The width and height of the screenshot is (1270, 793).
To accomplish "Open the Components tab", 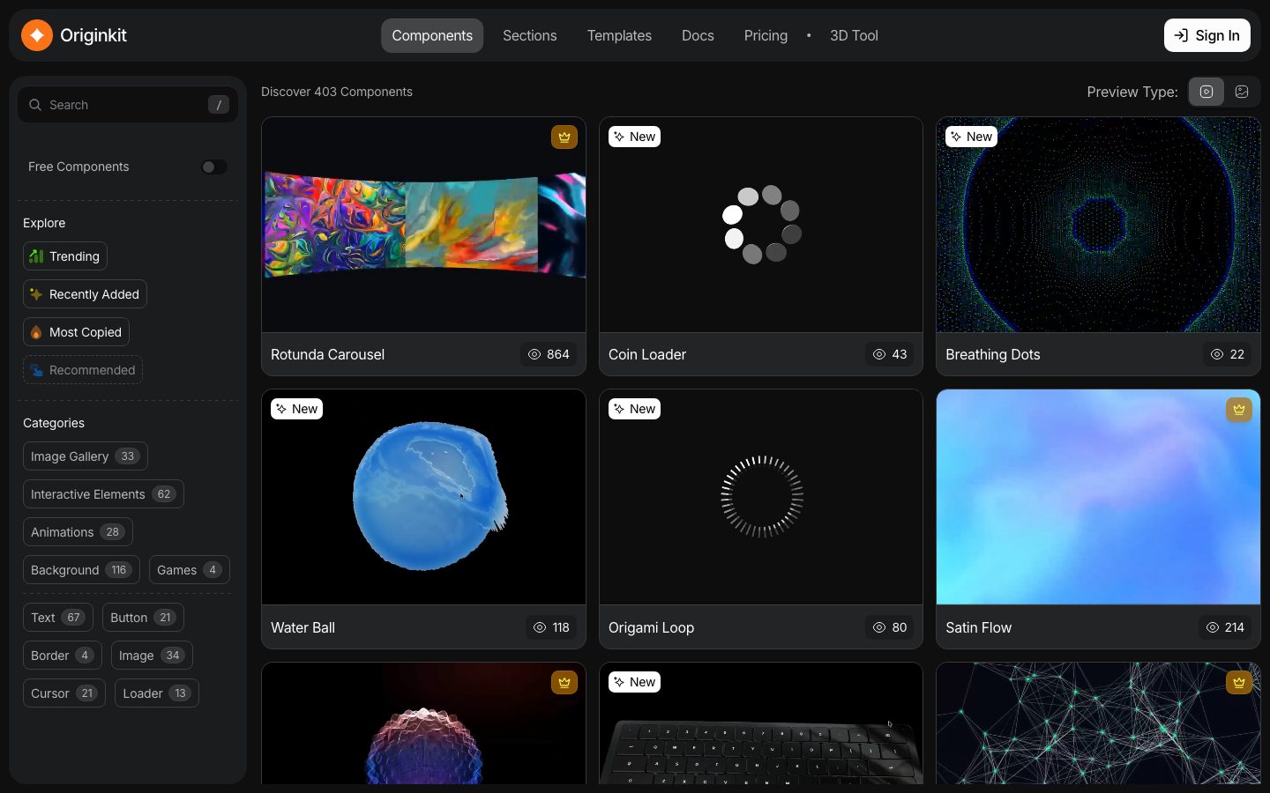I will pyautogui.click(x=432, y=35).
